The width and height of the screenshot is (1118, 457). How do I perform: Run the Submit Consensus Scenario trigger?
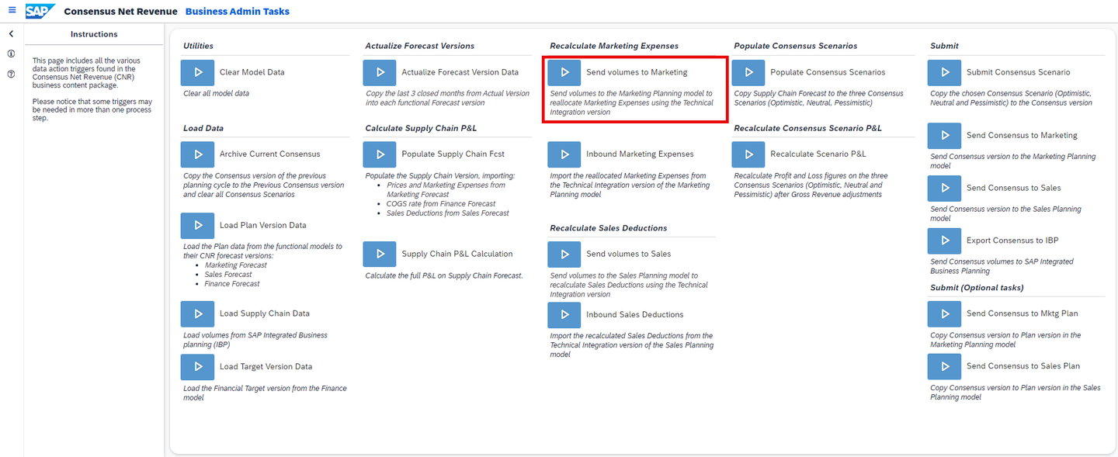pyautogui.click(x=945, y=72)
